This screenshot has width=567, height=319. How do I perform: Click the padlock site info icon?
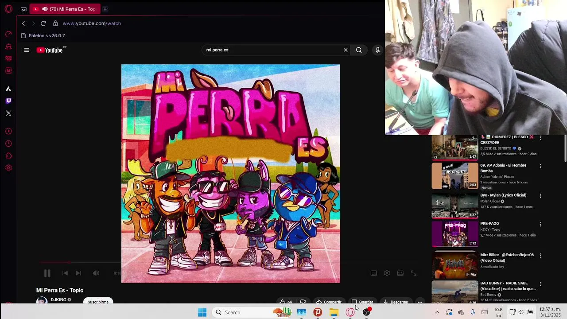[55, 23]
